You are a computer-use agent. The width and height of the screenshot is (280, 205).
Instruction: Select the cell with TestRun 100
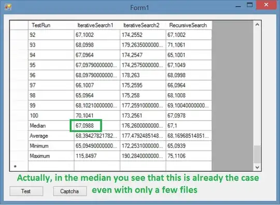[x=51, y=115]
